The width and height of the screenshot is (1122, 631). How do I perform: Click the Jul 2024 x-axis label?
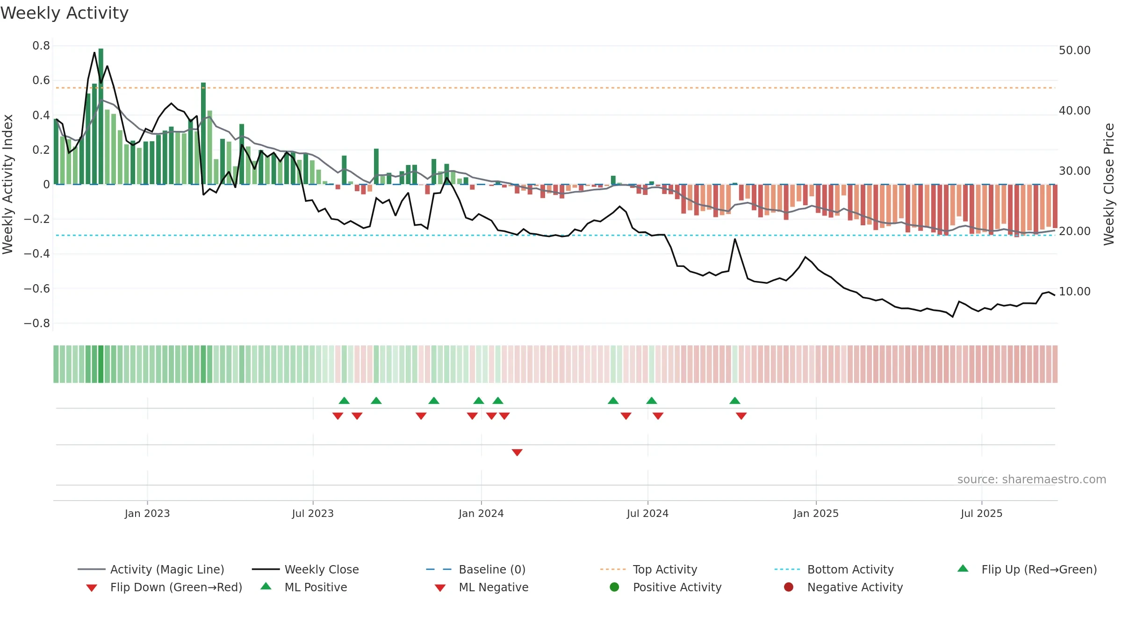(647, 514)
